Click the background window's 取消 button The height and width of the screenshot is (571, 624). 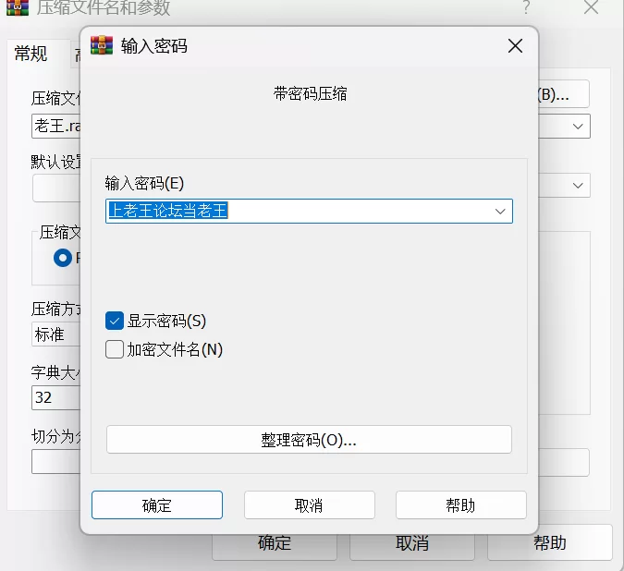pos(412,547)
